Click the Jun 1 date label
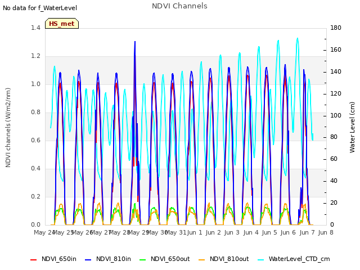 coord(195,232)
